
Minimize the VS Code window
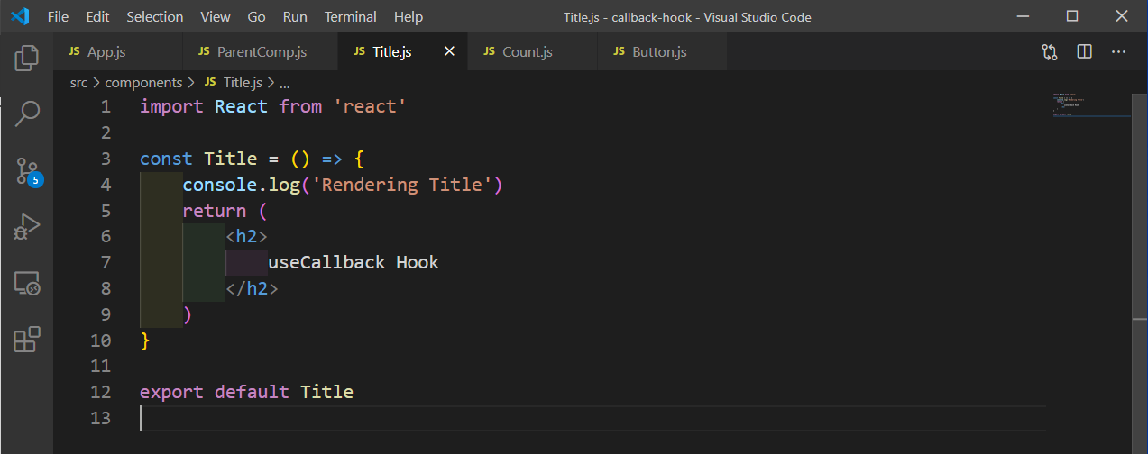pos(1021,16)
